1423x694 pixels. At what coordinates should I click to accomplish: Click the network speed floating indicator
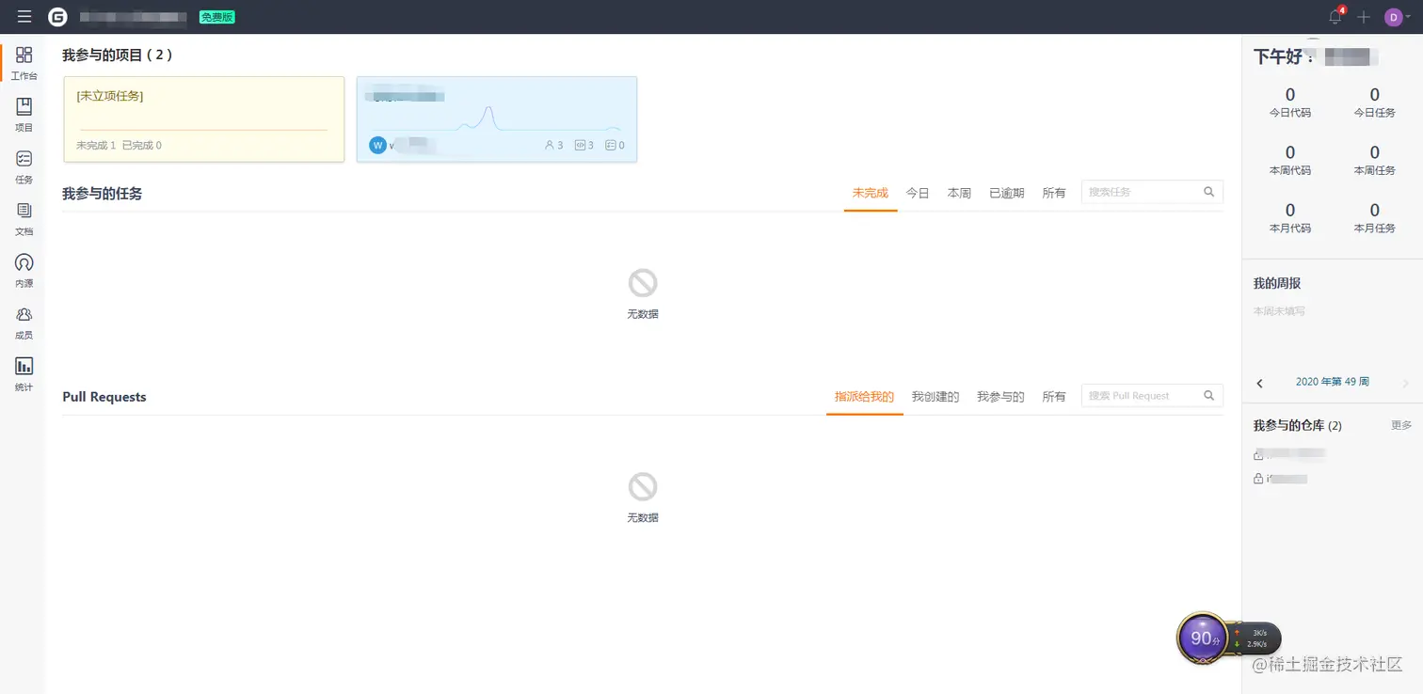coord(1256,639)
